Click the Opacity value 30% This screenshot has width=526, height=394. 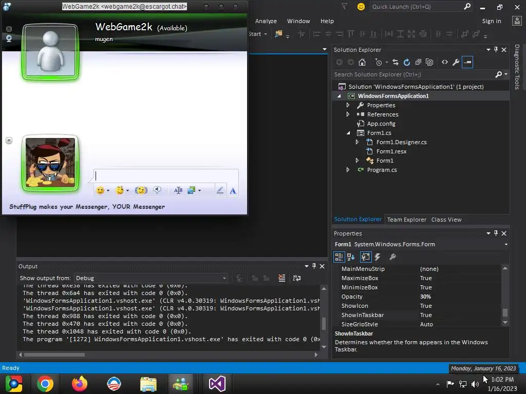(x=425, y=297)
